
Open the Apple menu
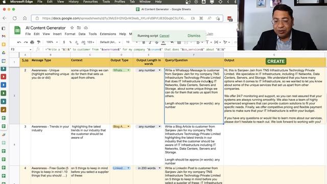click(4, 2)
